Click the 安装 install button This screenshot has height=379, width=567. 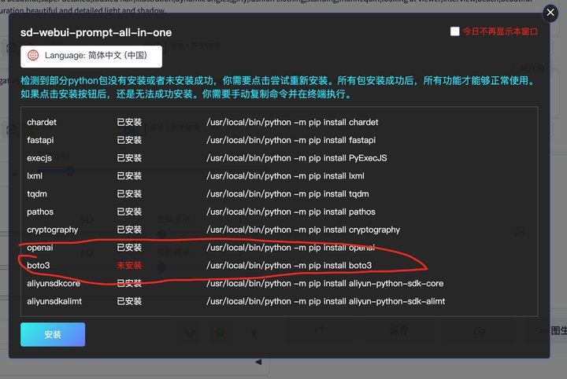pos(53,335)
